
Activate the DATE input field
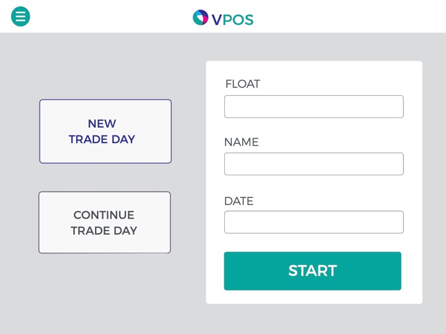[313, 222]
